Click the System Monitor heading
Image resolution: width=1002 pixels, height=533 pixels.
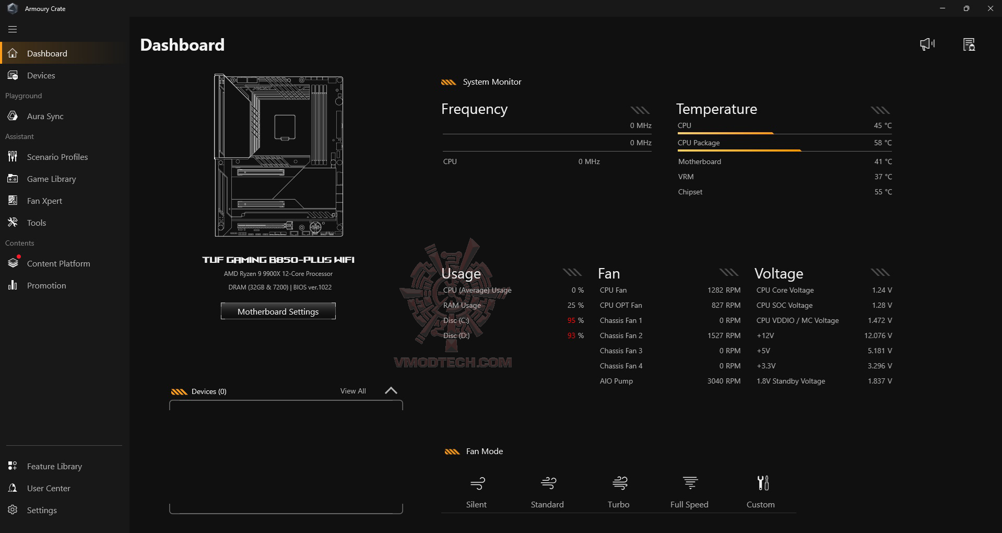pyautogui.click(x=492, y=82)
